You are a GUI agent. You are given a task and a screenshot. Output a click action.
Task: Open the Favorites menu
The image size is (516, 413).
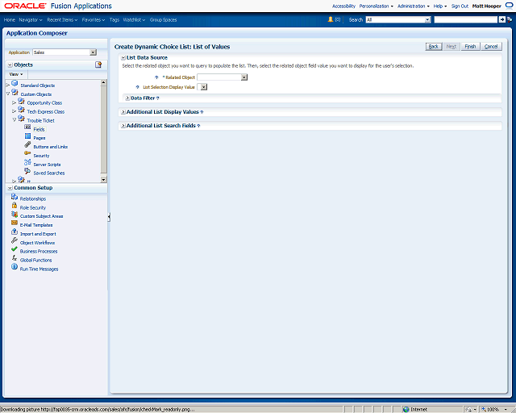pos(94,19)
